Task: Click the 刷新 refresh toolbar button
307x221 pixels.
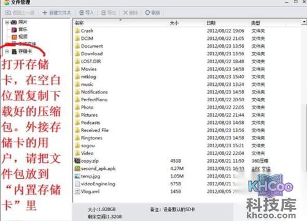Action: (152, 13)
